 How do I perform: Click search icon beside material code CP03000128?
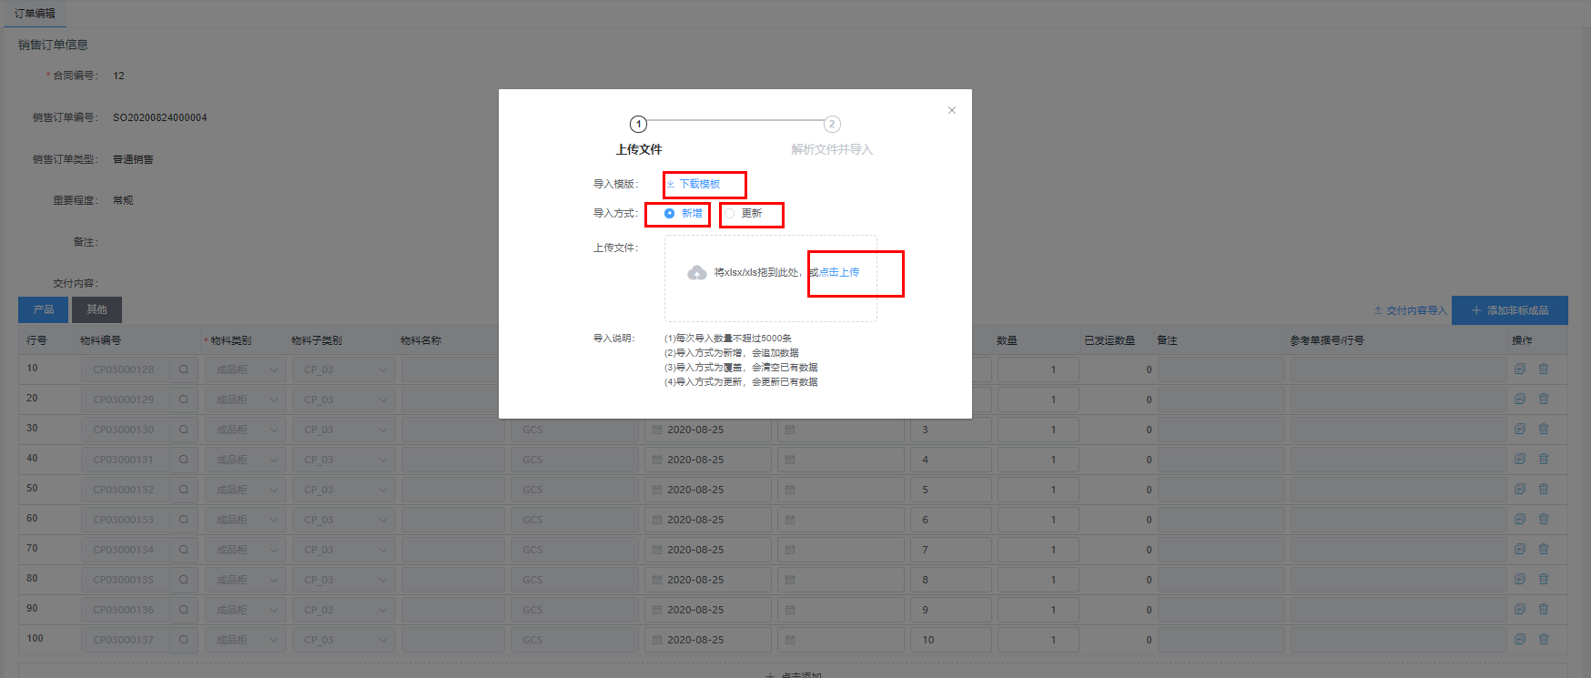[x=183, y=369]
